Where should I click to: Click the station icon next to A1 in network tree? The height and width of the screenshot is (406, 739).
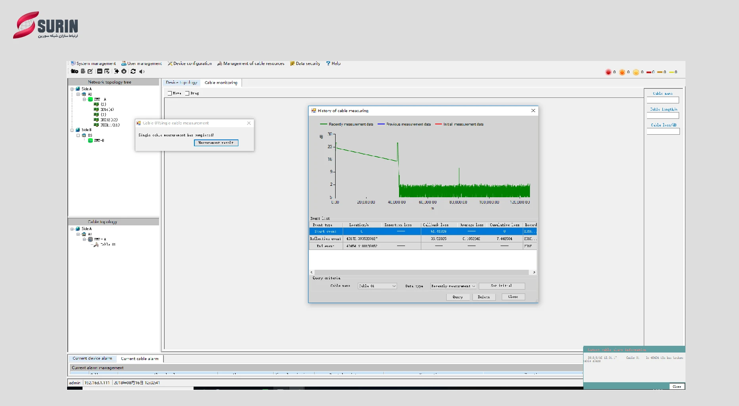[84, 94]
